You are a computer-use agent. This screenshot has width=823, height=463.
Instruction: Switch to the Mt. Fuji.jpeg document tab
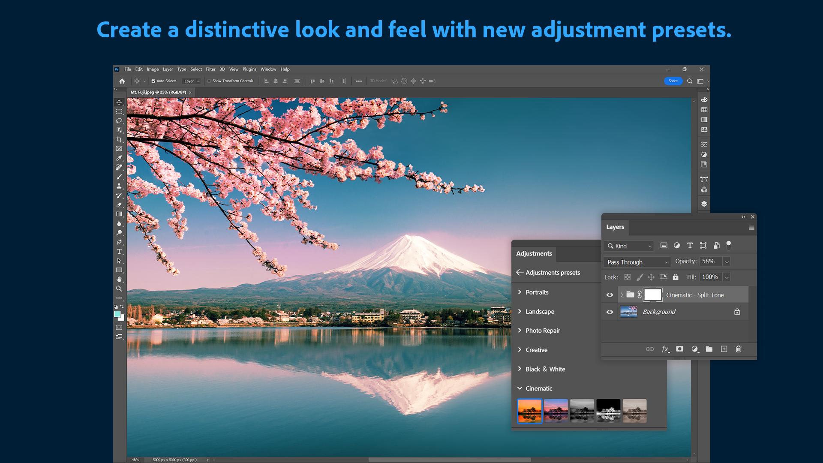158,92
